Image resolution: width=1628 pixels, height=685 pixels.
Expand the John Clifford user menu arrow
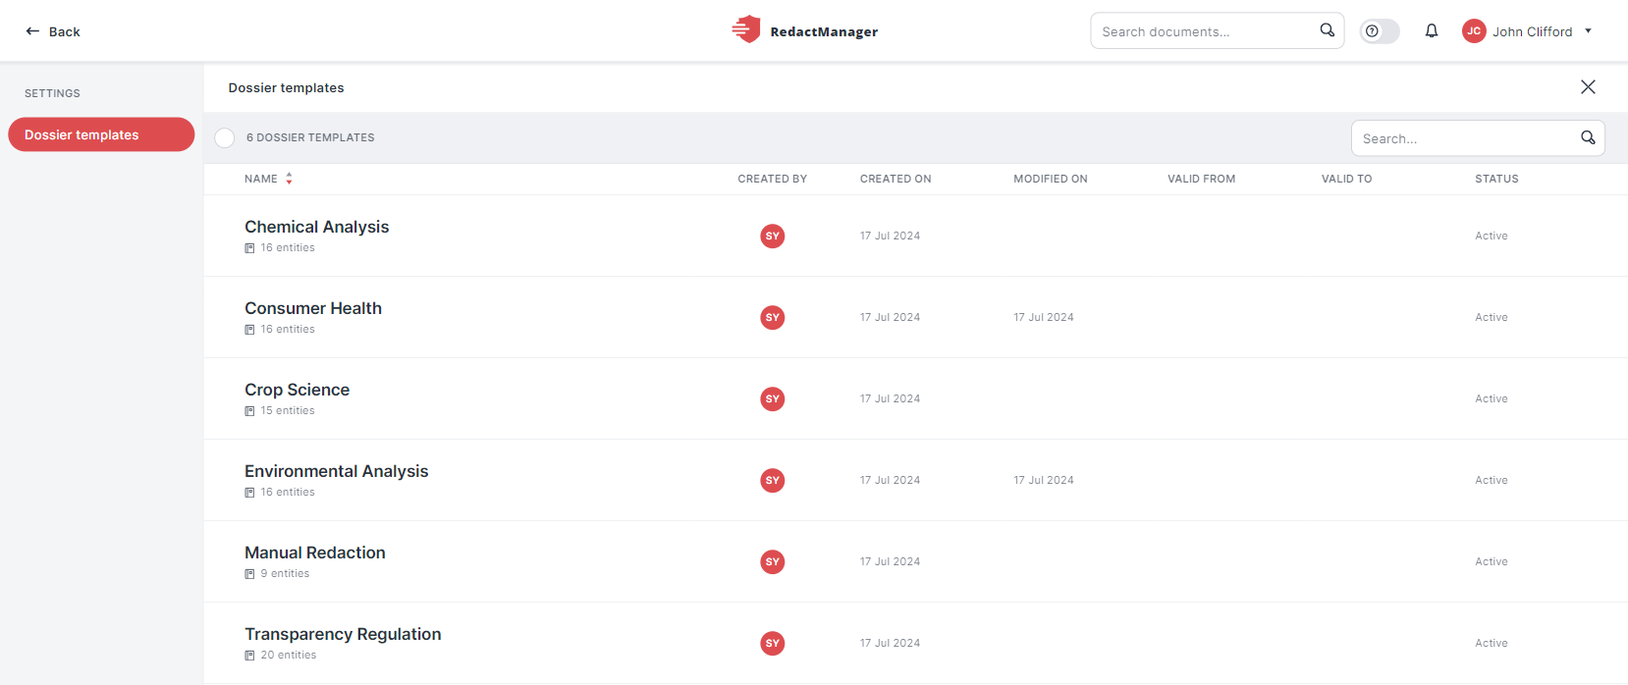click(x=1589, y=30)
